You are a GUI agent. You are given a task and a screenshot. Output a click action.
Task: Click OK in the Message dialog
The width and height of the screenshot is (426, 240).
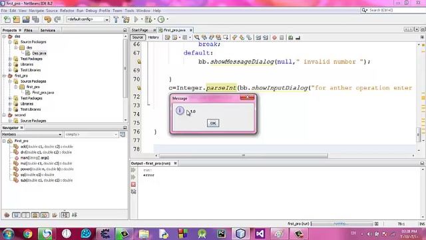(x=213, y=123)
